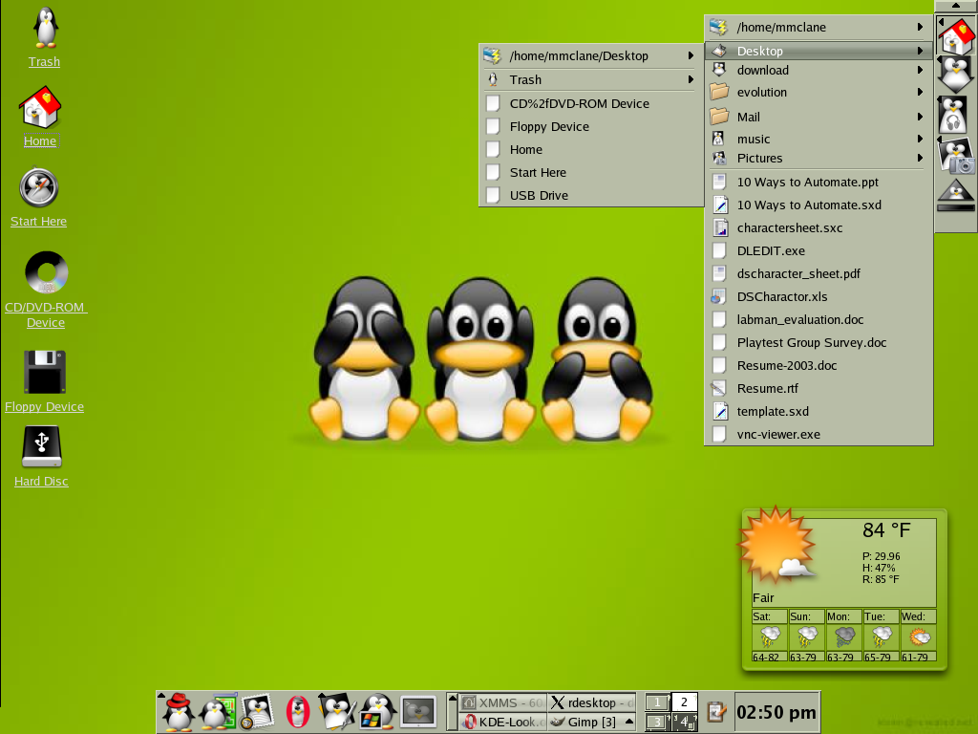
Task: Select the highlighted Desktop menu entry
Action: [x=819, y=51]
